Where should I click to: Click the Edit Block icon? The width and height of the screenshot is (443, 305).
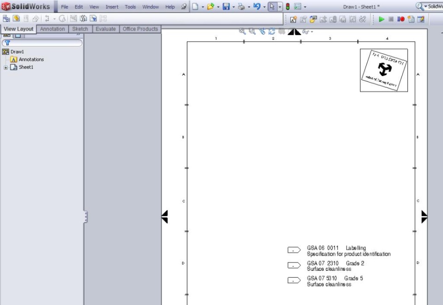coord(303,19)
